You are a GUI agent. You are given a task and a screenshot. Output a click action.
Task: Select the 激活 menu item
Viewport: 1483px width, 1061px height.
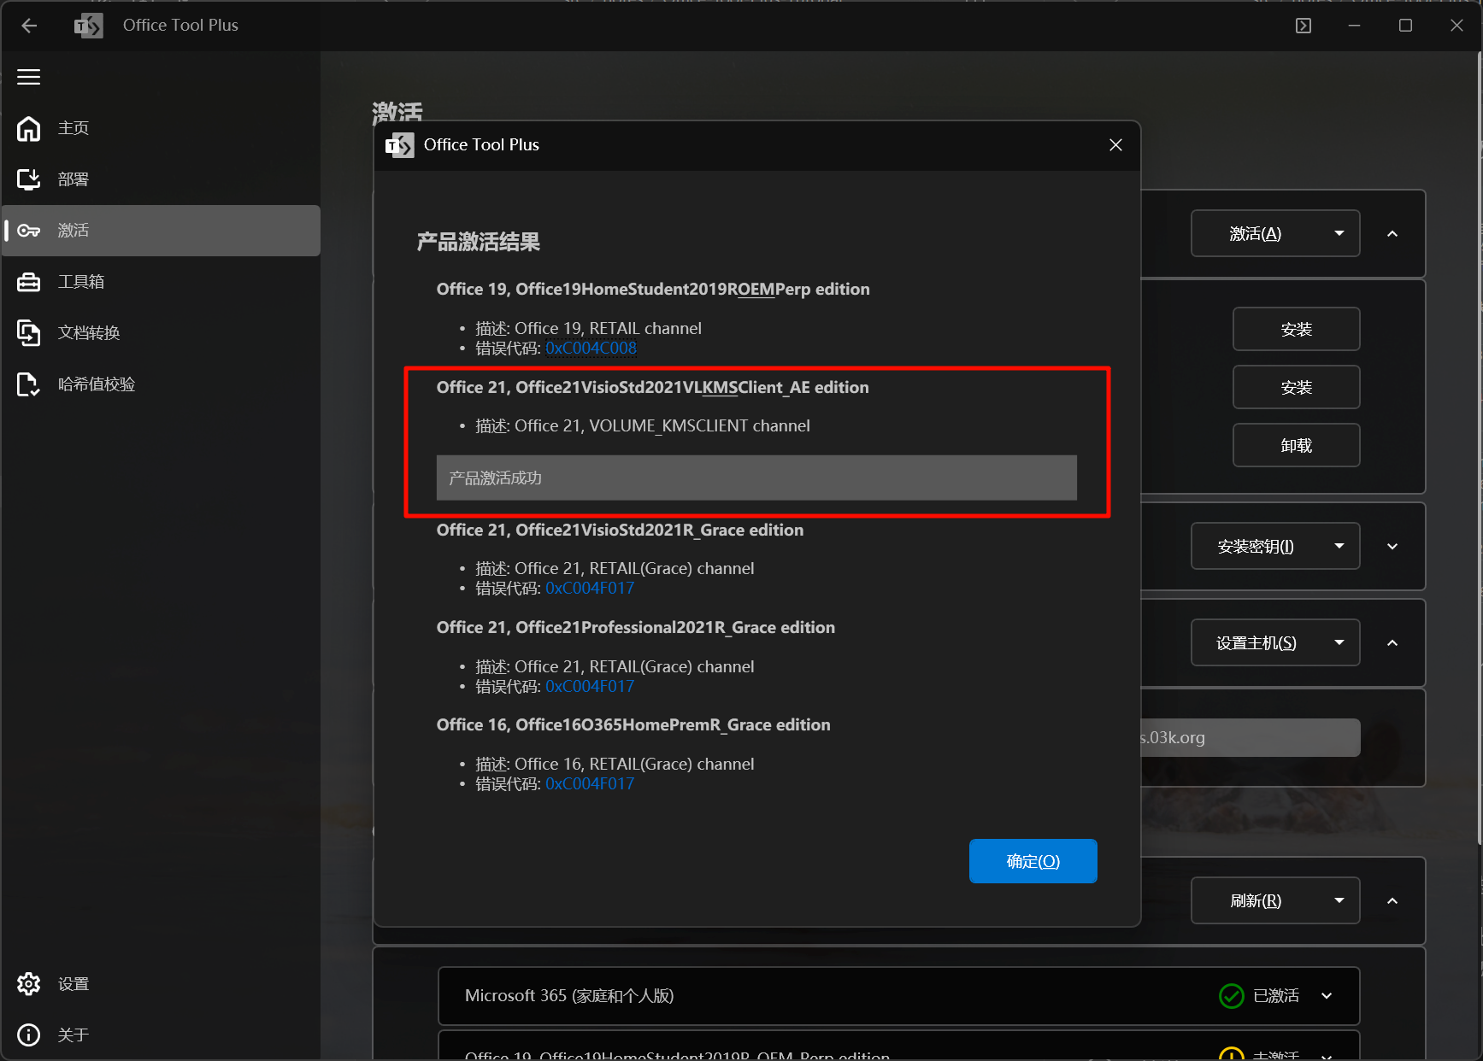click(74, 231)
